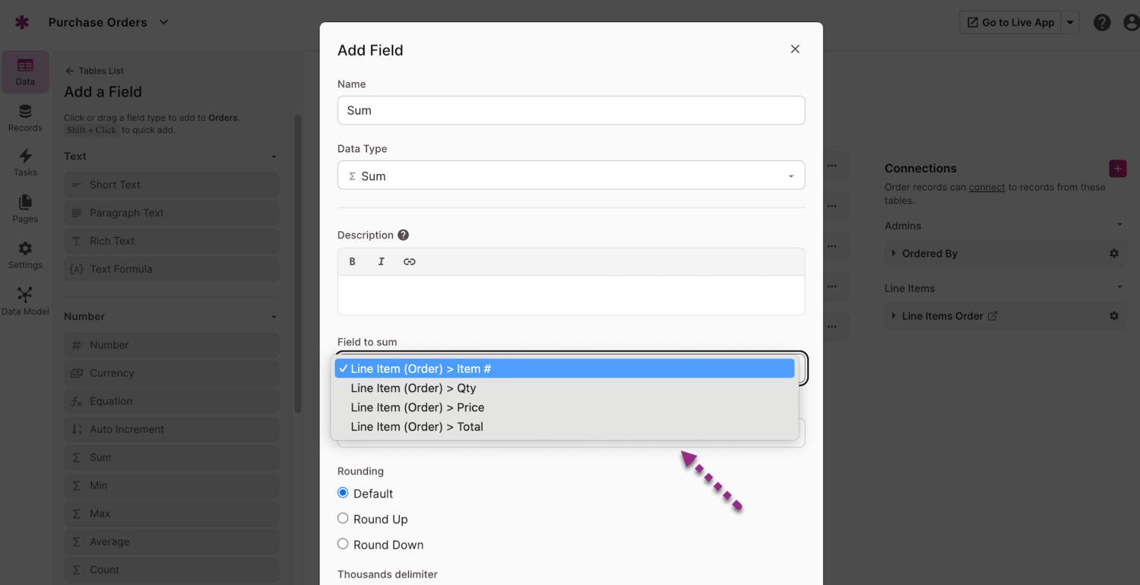Expand the Line Items Order connection
Image resolution: width=1140 pixels, height=585 pixels.
894,316
